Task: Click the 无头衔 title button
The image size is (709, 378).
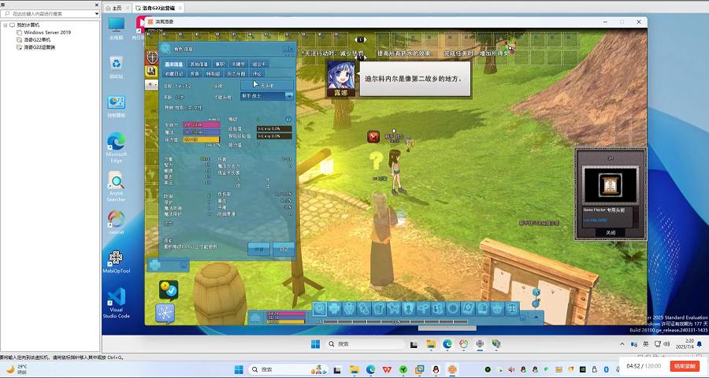Action: 267,85
